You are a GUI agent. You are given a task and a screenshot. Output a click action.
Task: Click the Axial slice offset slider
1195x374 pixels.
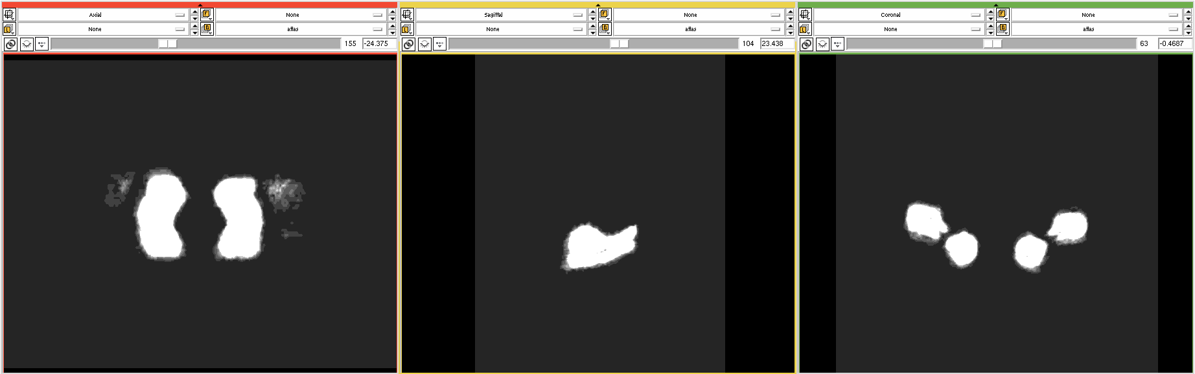click(195, 44)
